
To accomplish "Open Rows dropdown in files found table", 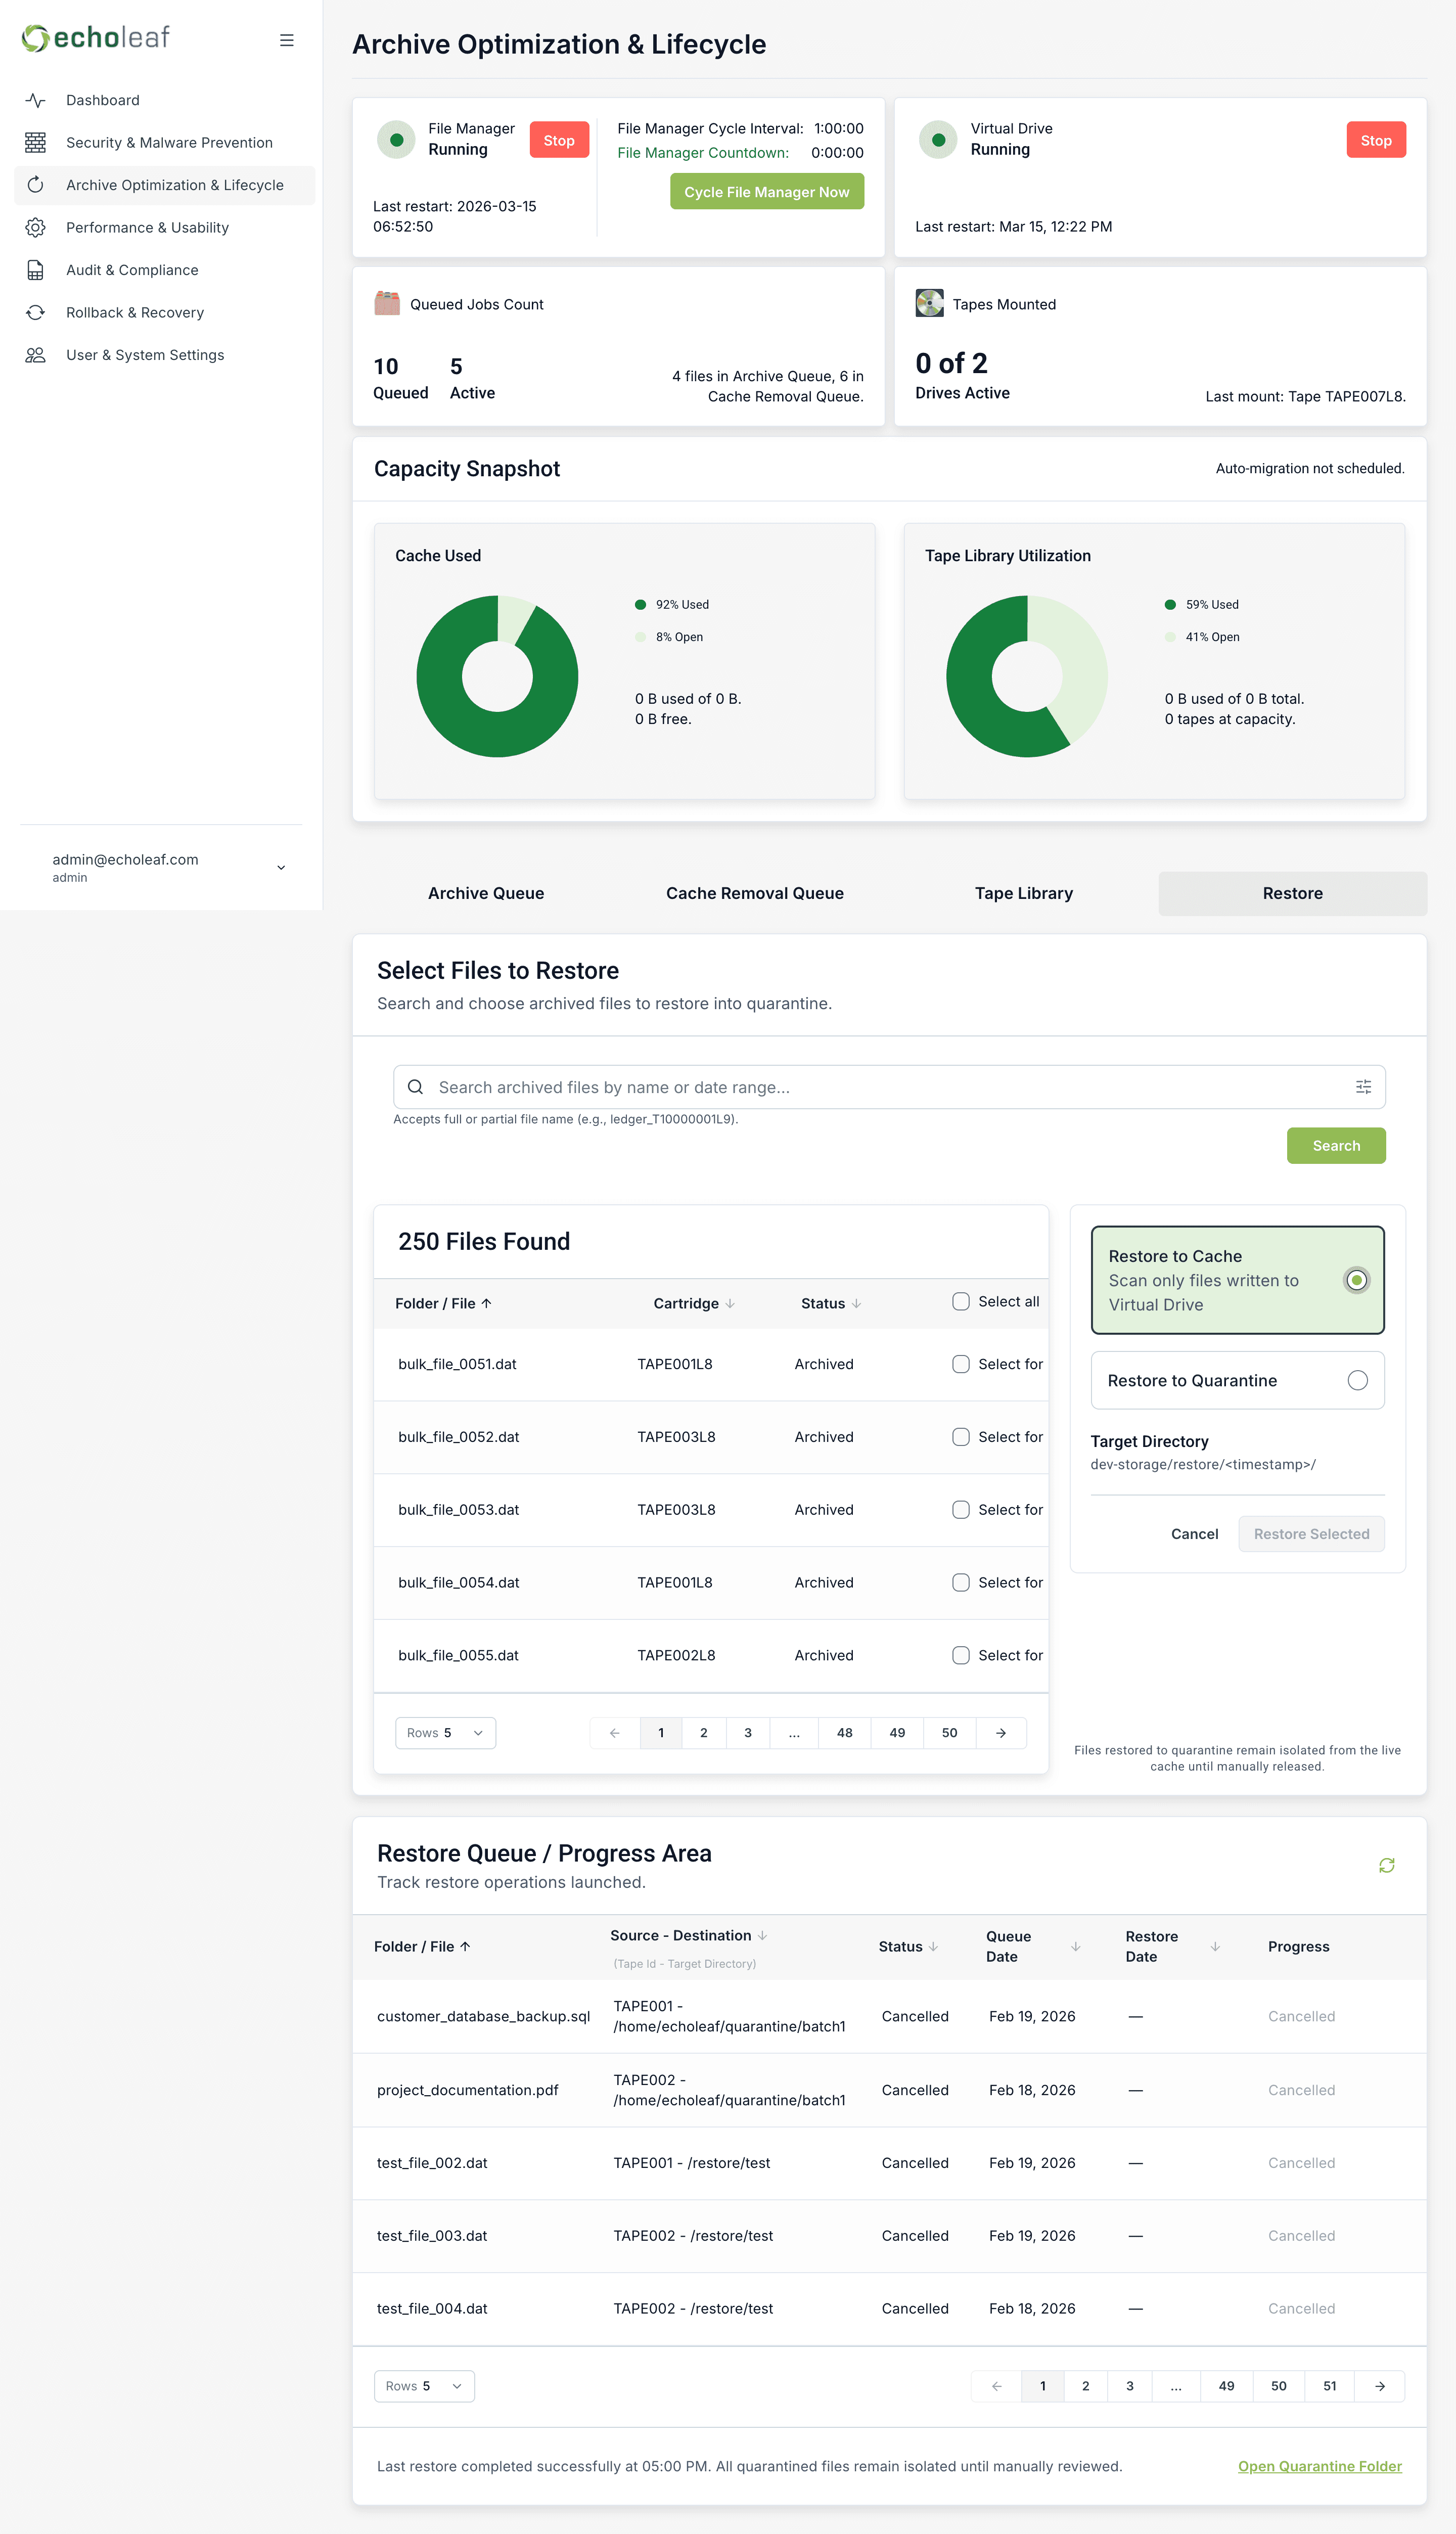I will 445,1733.
